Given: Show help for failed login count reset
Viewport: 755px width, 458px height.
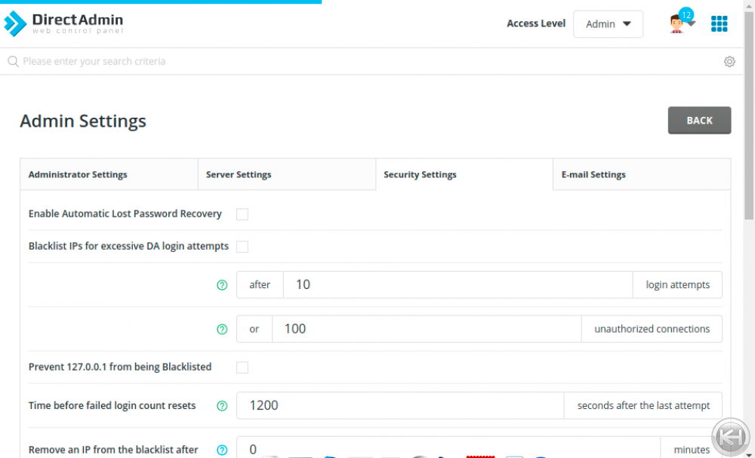Looking at the screenshot, I should pyautogui.click(x=222, y=406).
